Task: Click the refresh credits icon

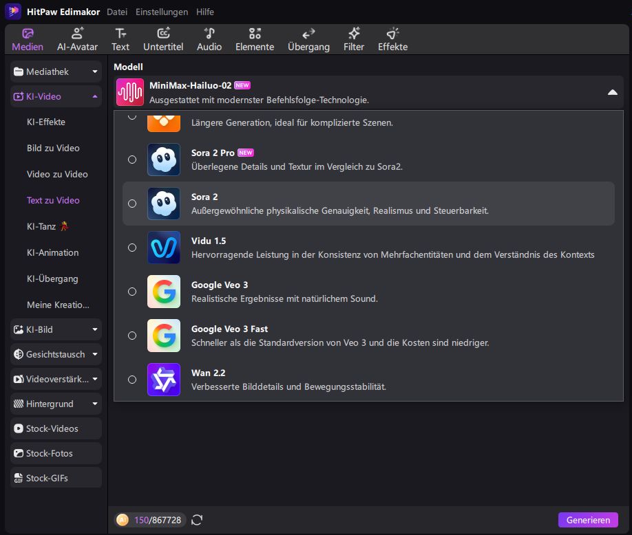Action: point(197,520)
